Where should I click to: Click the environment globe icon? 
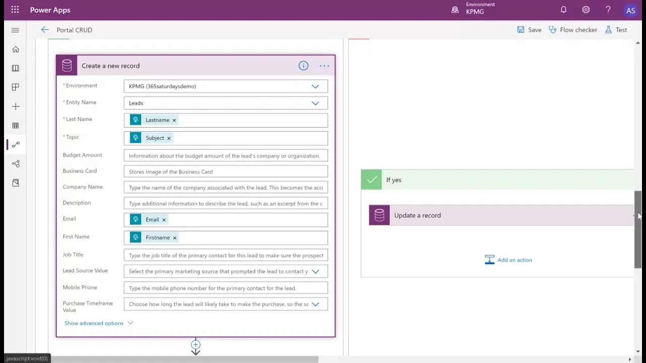point(455,10)
